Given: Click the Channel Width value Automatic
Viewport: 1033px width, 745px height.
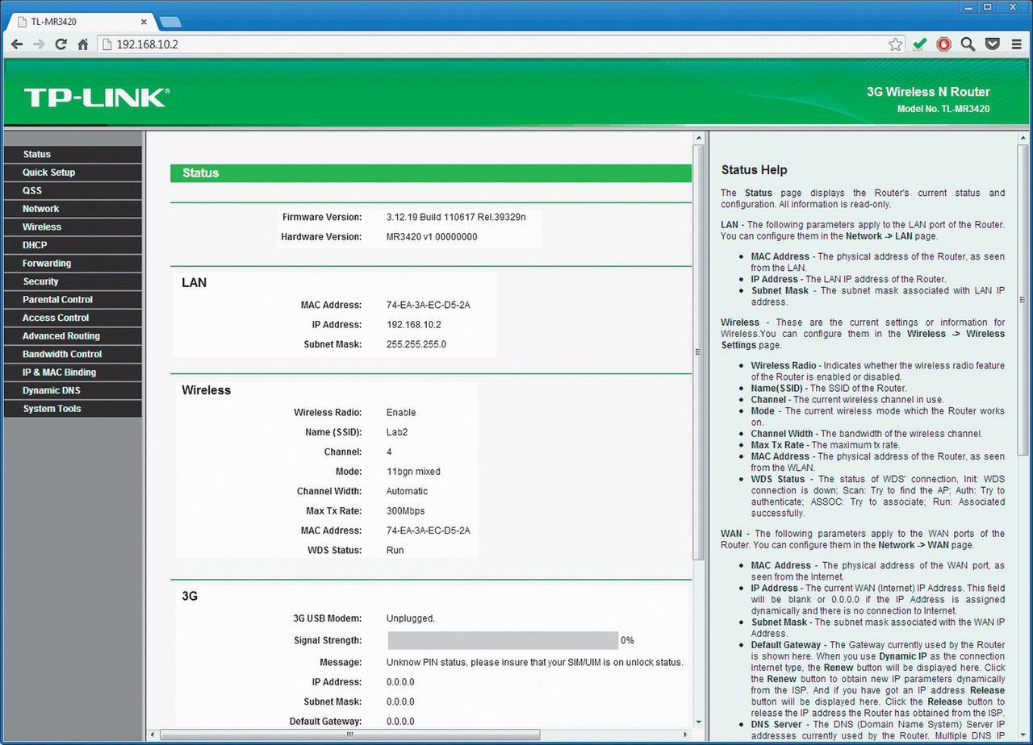Looking at the screenshot, I should click(x=407, y=491).
